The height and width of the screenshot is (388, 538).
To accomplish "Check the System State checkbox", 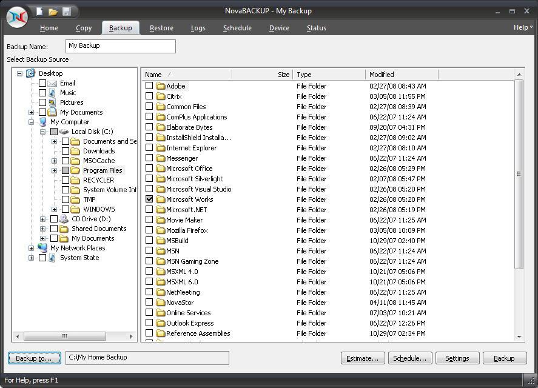I will click(x=42, y=258).
